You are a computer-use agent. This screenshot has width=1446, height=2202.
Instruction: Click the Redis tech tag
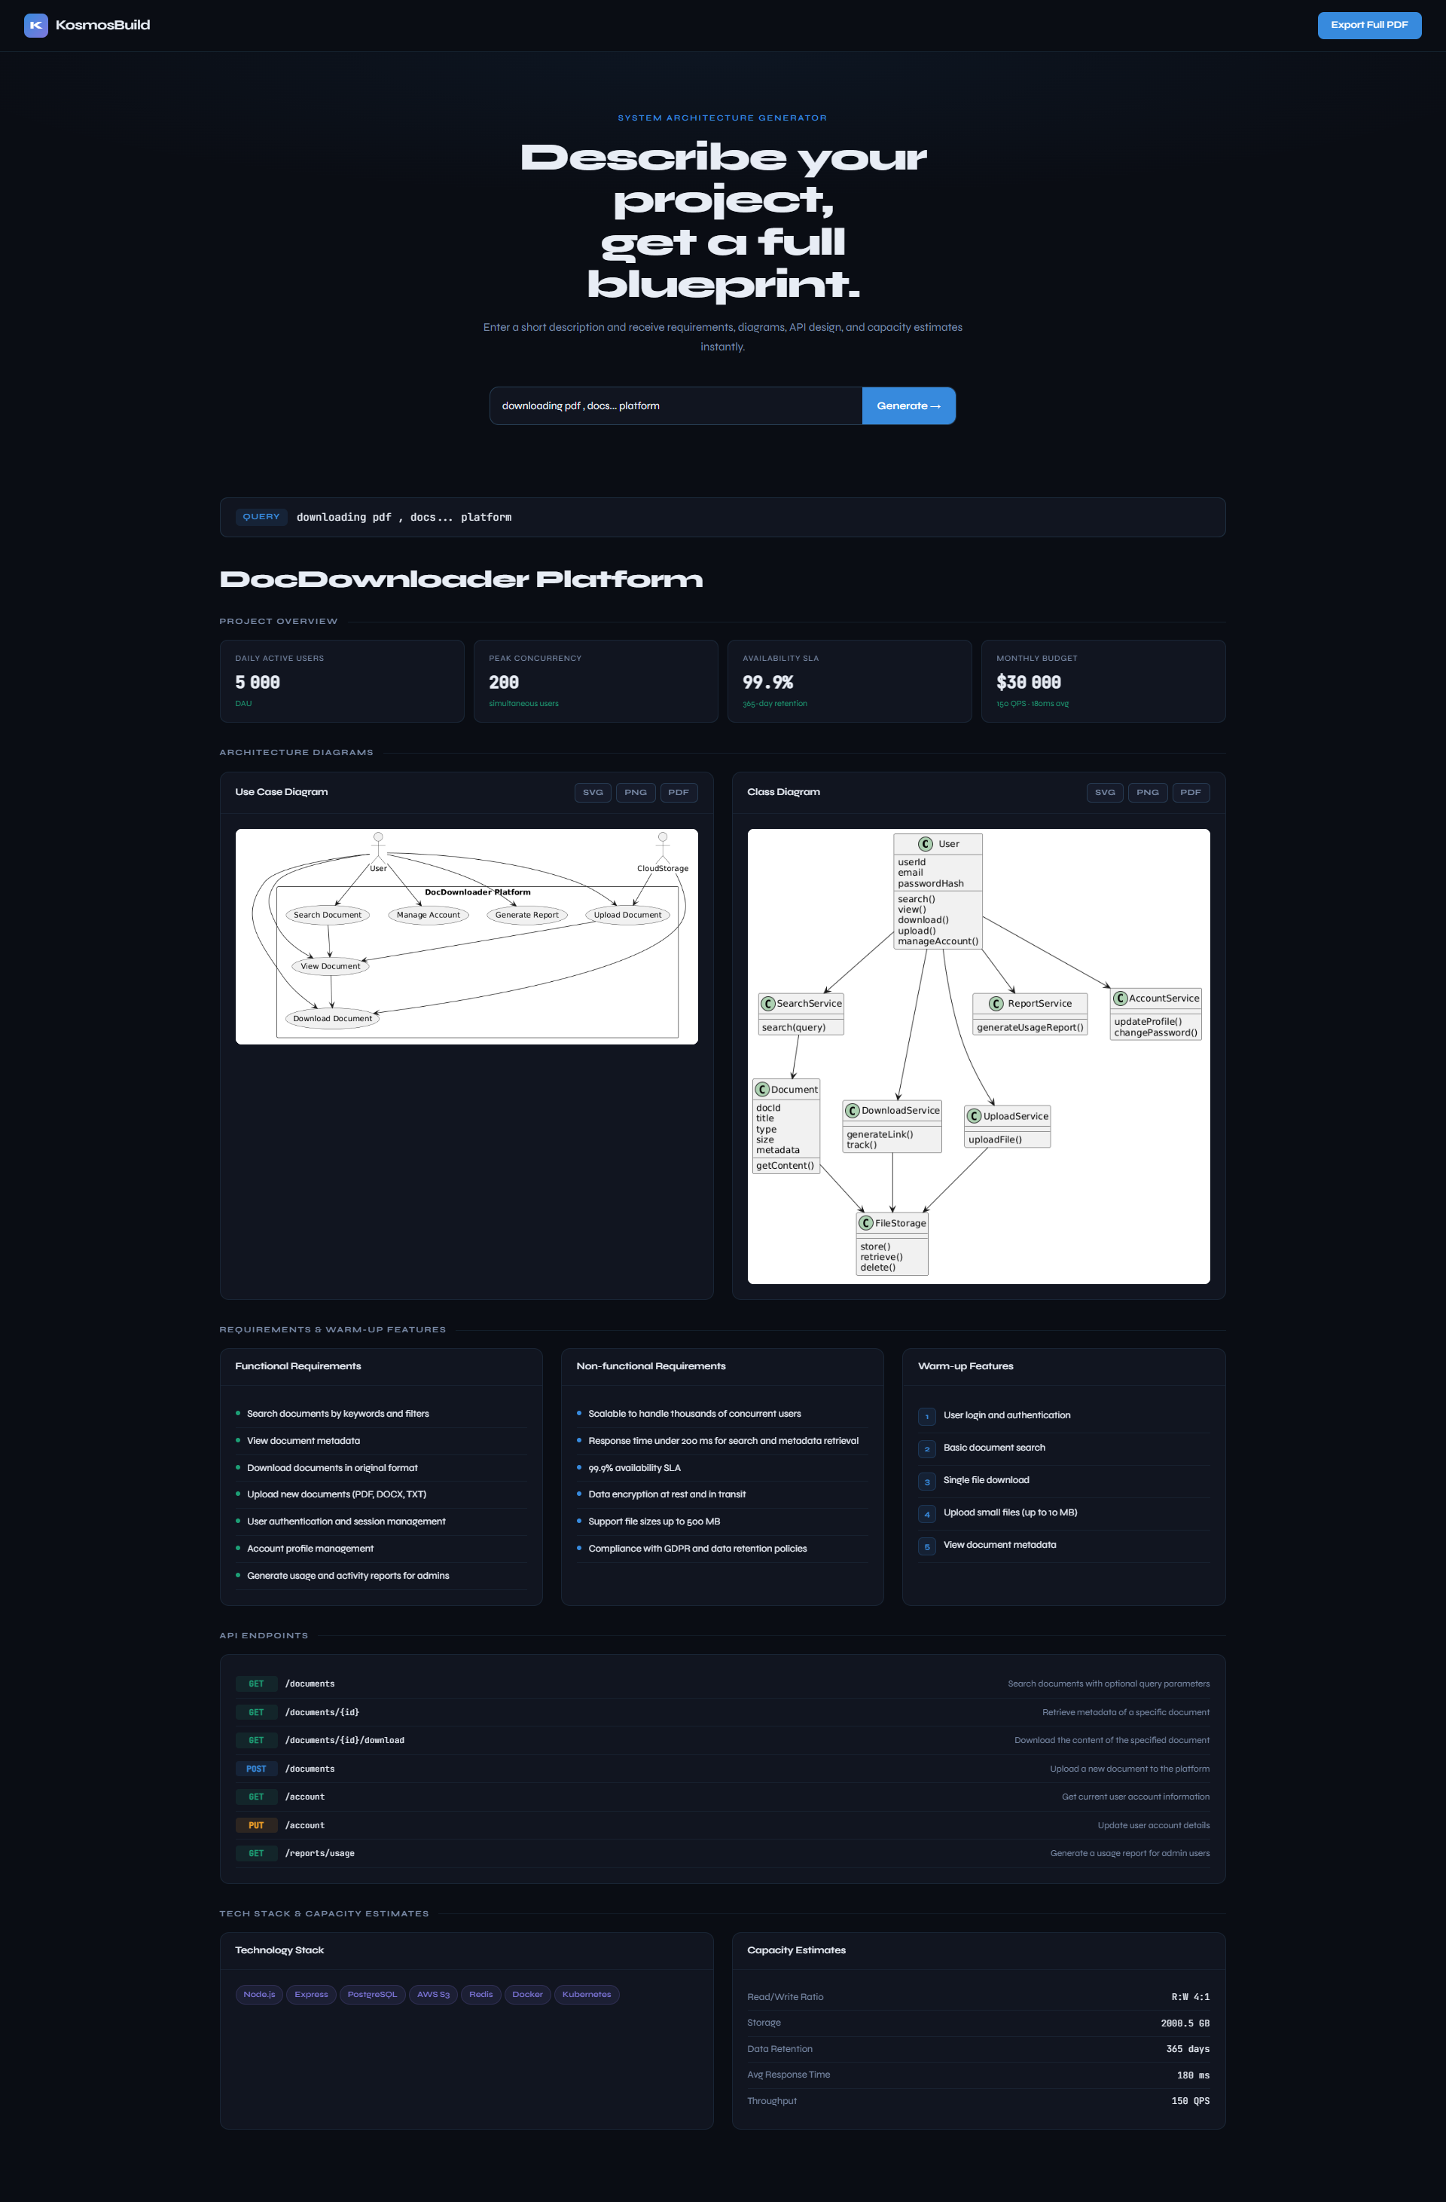tap(480, 1994)
